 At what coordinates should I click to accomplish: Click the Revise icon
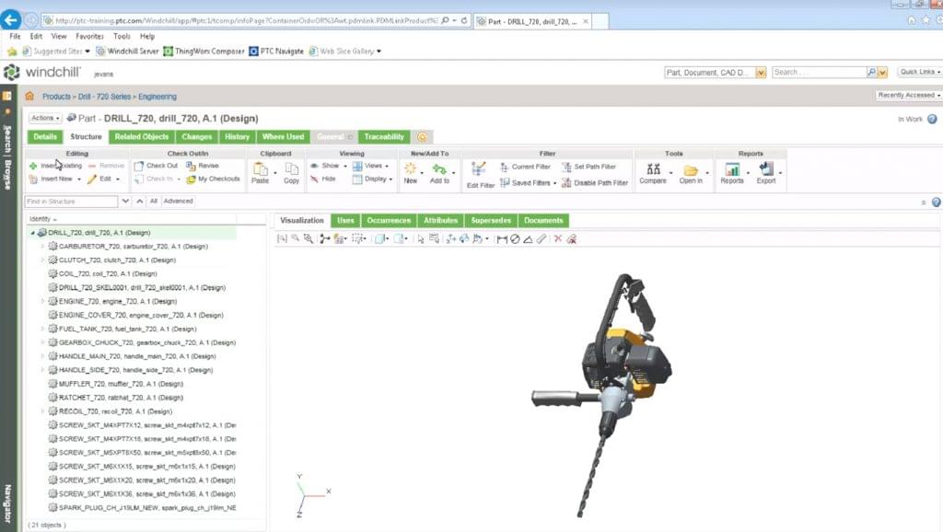[191, 166]
